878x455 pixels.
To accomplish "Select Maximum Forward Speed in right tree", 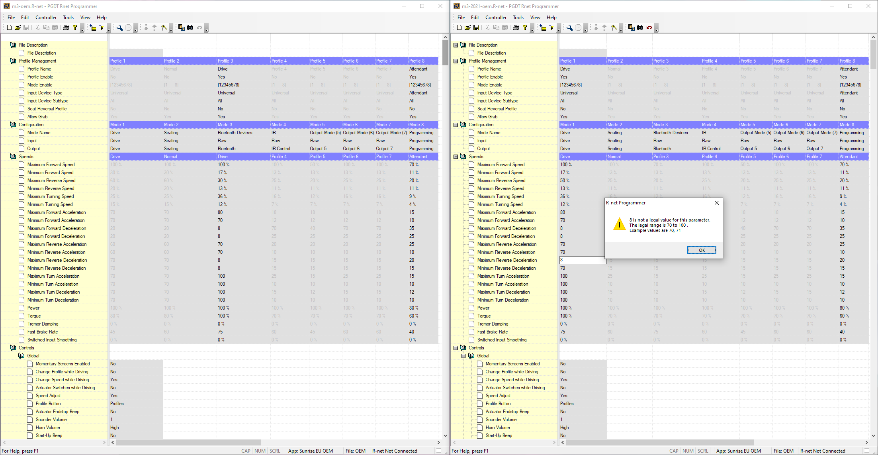I will [501, 165].
